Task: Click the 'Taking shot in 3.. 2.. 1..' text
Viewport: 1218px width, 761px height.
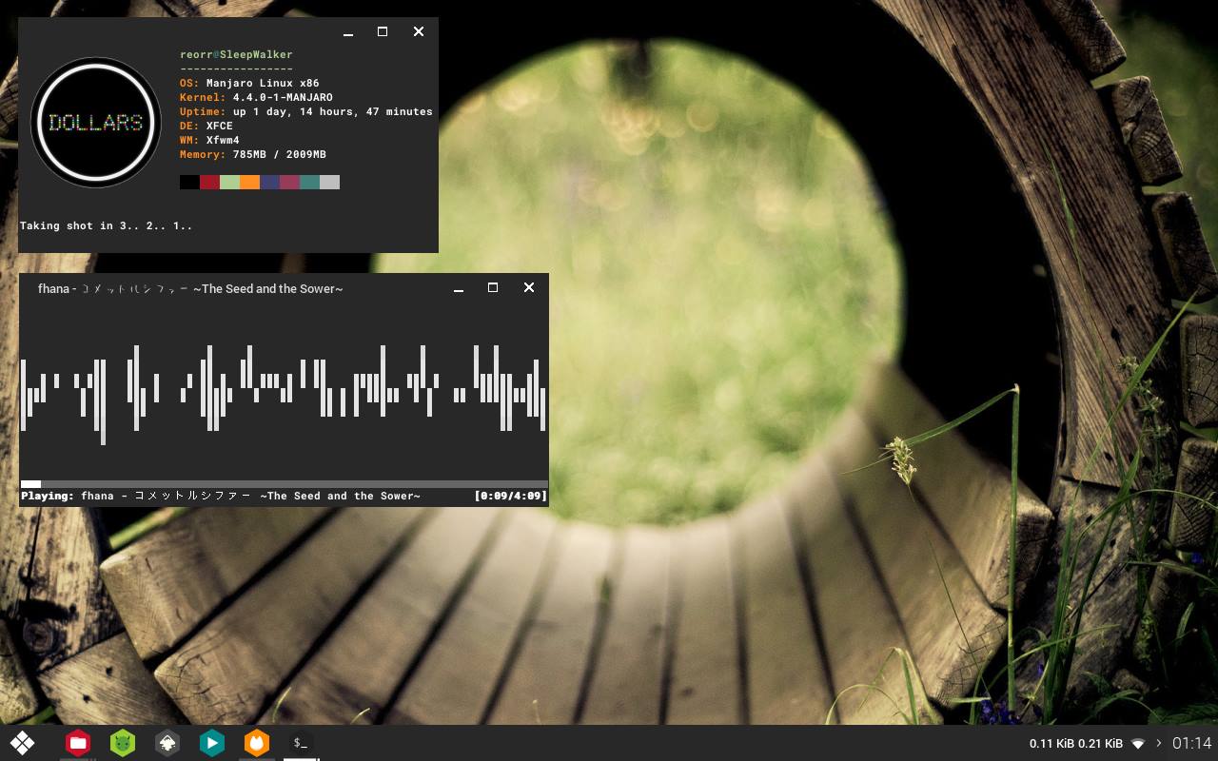Action: pos(106,226)
